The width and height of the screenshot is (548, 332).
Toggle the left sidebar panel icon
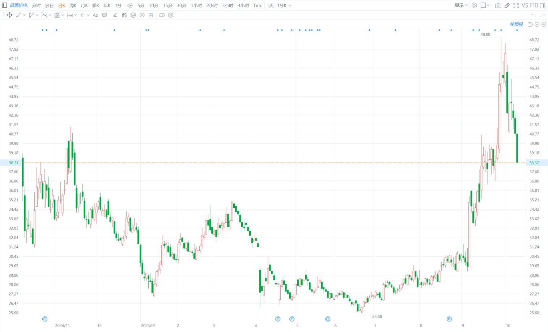(x=4, y=5)
